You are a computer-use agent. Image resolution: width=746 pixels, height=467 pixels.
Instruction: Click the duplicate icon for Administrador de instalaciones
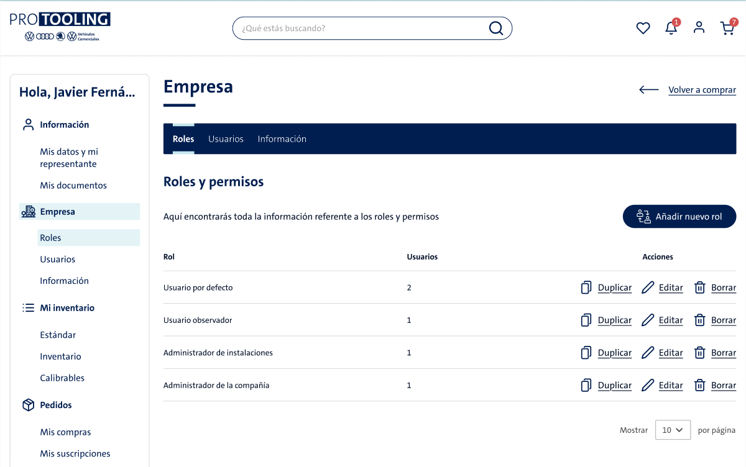click(x=586, y=353)
